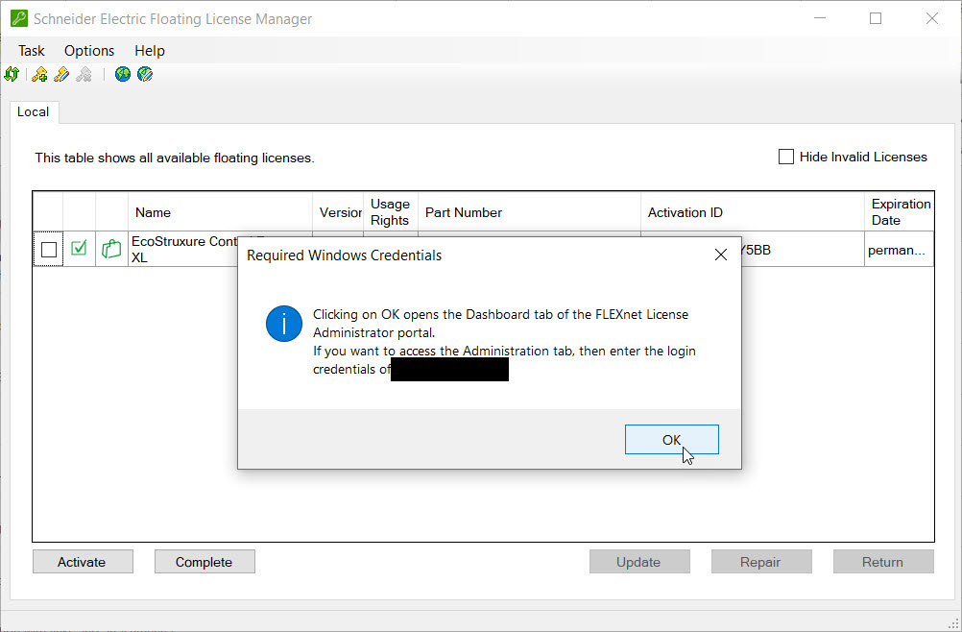This screenshot has height=632, width=962.
Task: Enable Hide Invalid Licenses checkbox
Action: tap(786, 157)
